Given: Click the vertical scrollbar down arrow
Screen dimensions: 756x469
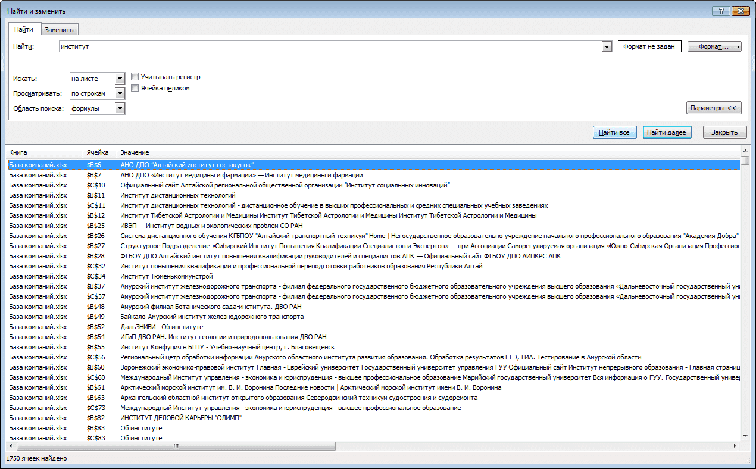Looking at the screenshot, I should point(745,437).
